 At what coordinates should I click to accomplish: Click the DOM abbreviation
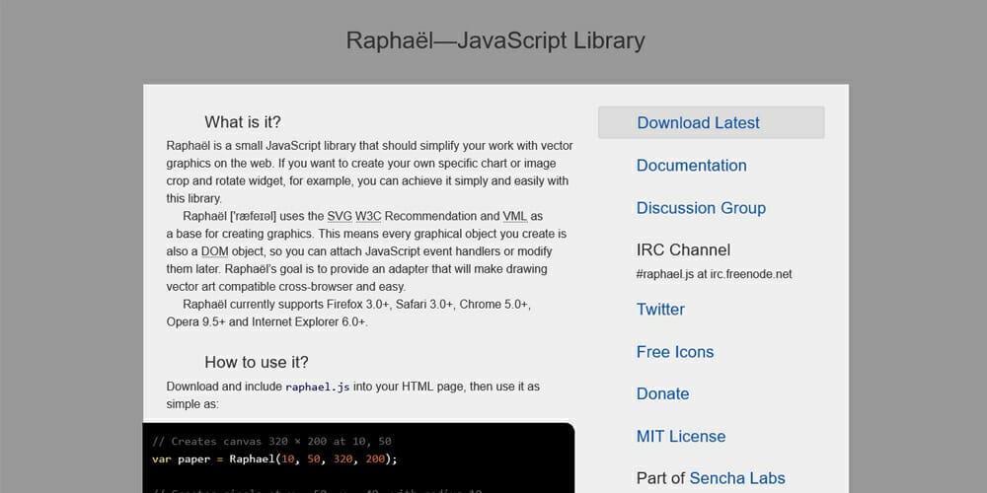pyautogui.click(x=214, y=251)
